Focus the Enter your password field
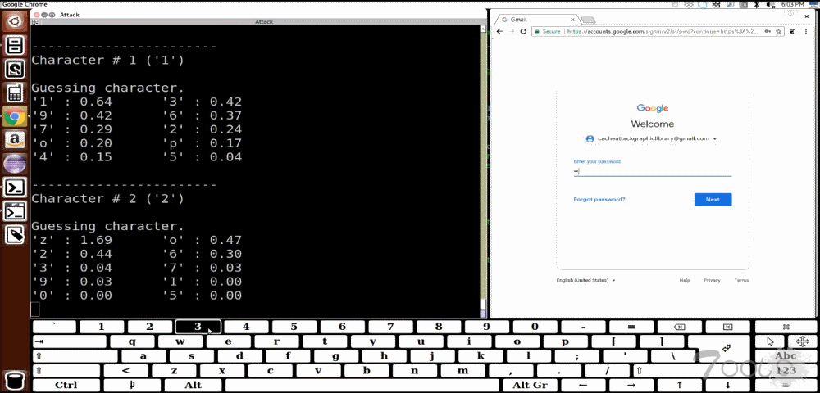This screenshot has width=820, height=393. [652, 172]
